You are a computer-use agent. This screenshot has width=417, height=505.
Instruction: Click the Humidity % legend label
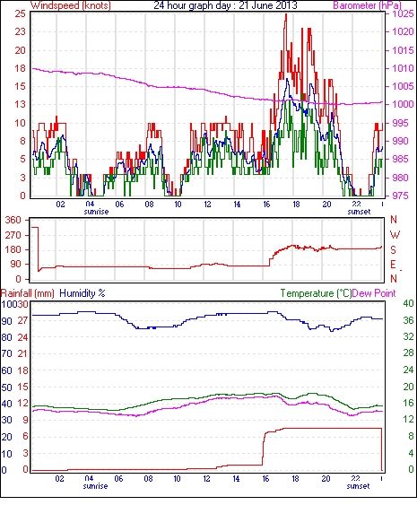(83, 293)
